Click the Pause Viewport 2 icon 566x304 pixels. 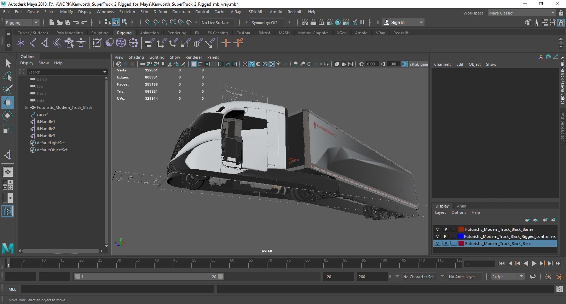(x=362, y=22)
